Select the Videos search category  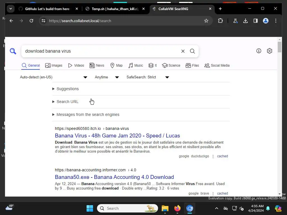click(76, 66)
